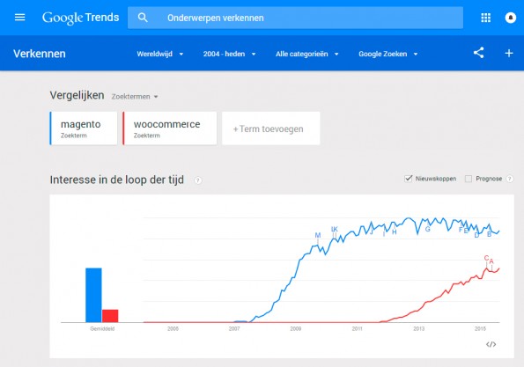Click the Term toevoegen button

tap(271, 128)
